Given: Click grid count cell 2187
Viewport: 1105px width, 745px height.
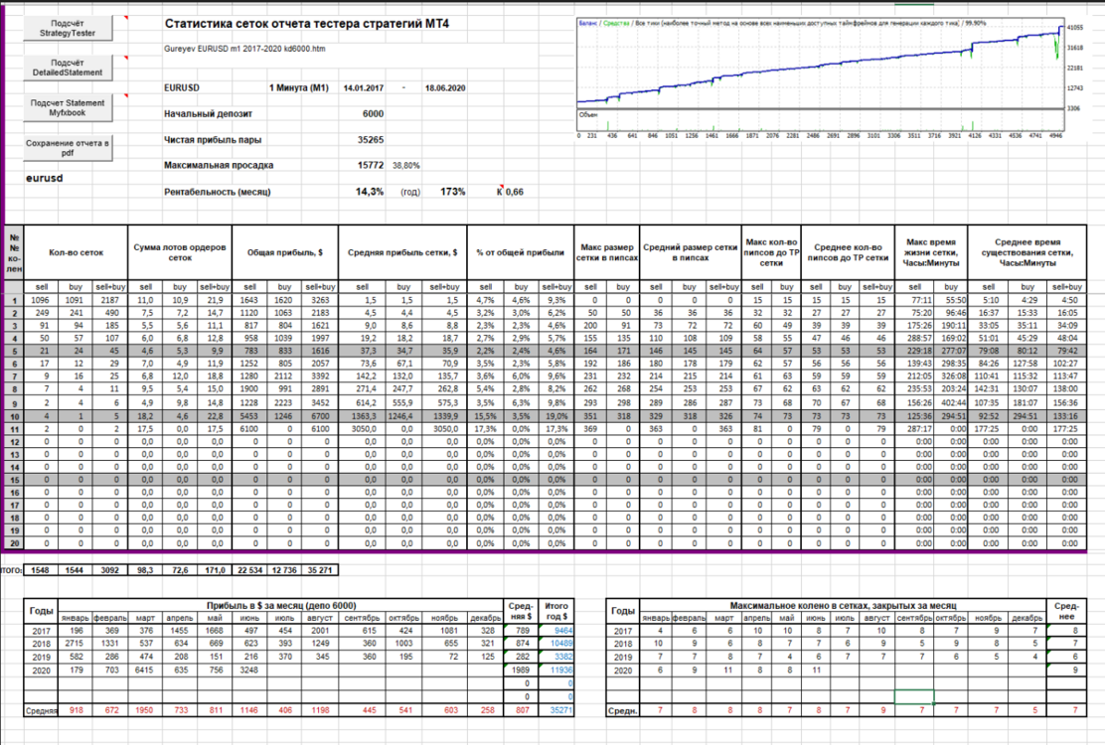Looking at the screenshot, I should tap(110, 300).
